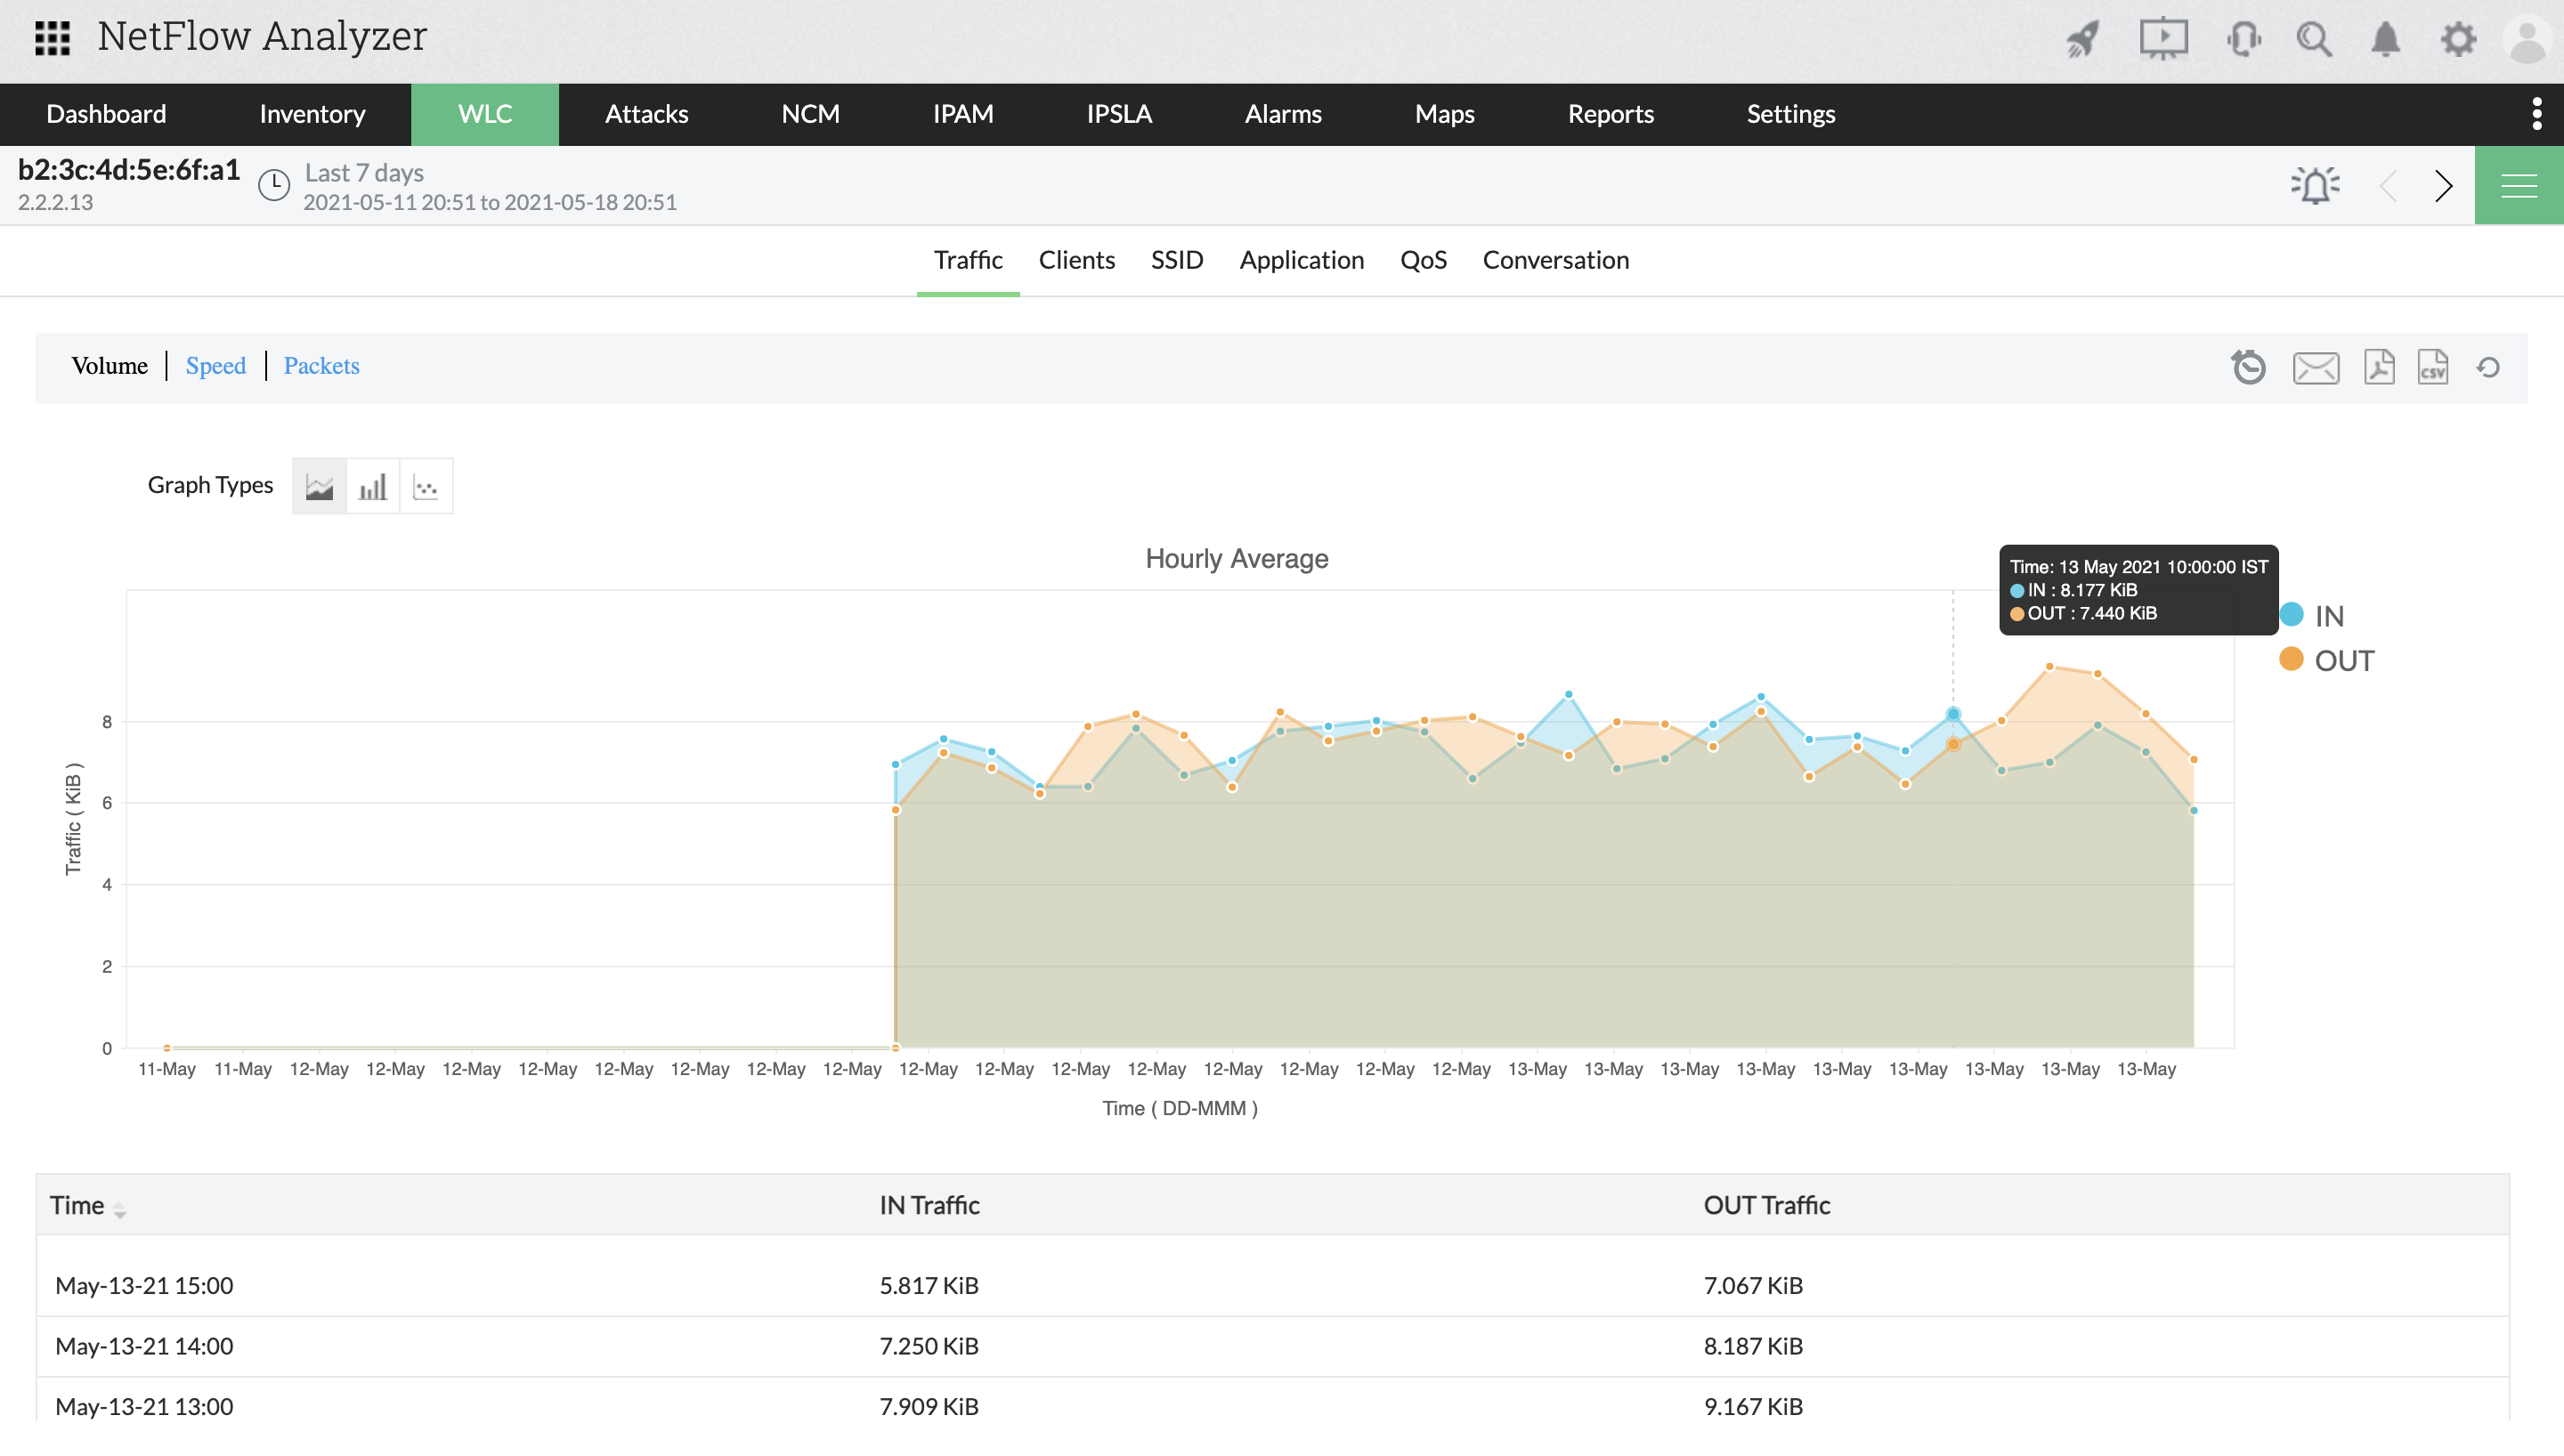Expand the green hamburger side menu
The image size is (2564, 1456).
coord(2518,186)
